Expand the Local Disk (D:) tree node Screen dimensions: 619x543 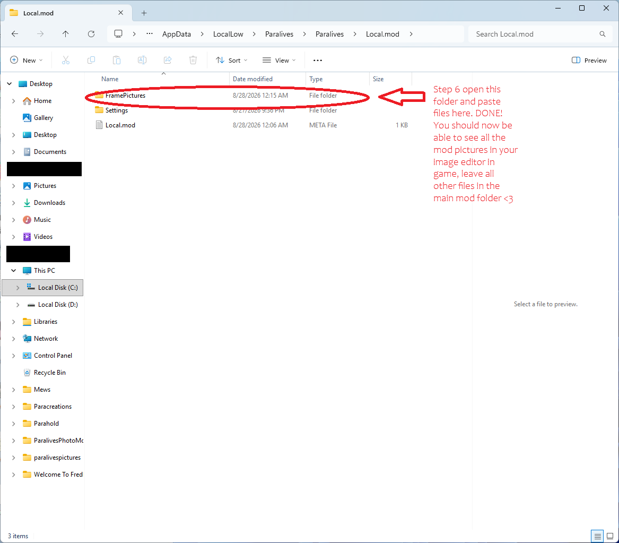tap(18, 305)
